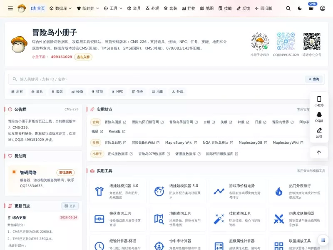Viewport: 333px width, 250px height.
Task: Click the 查询 search button
Action: click(x=314, y=79)
